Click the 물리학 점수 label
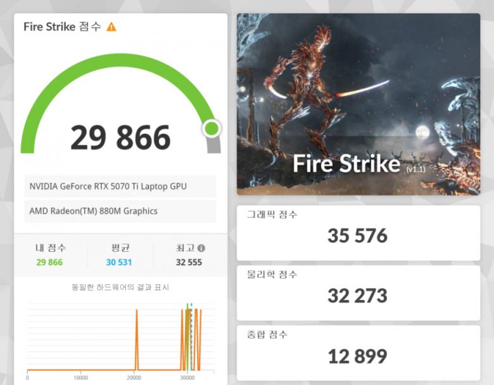The image size is (494, 385). click(272, 274)
